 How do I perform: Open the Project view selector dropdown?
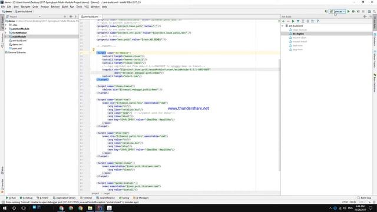[39, 16]
